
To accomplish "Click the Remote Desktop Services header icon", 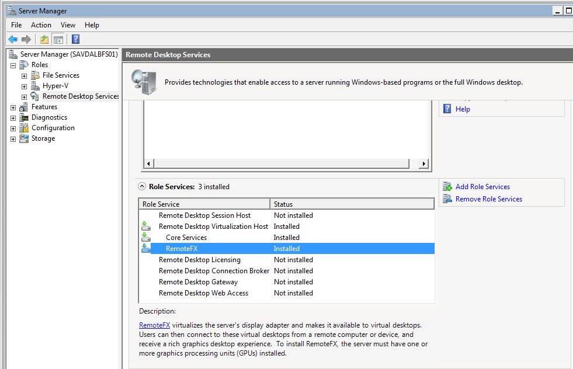I will (x=143, y=81).
